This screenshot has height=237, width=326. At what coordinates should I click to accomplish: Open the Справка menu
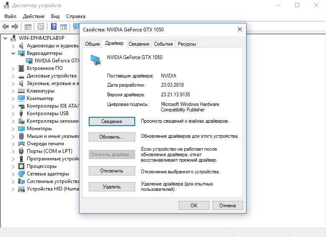tap(76, 16)
